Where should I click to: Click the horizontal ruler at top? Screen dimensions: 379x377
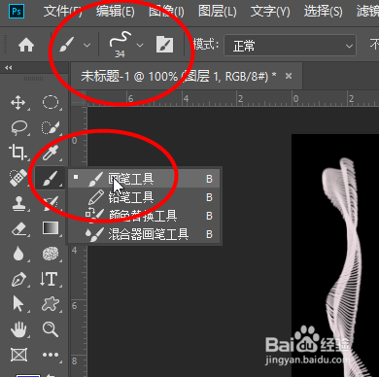tap(232, 99)
